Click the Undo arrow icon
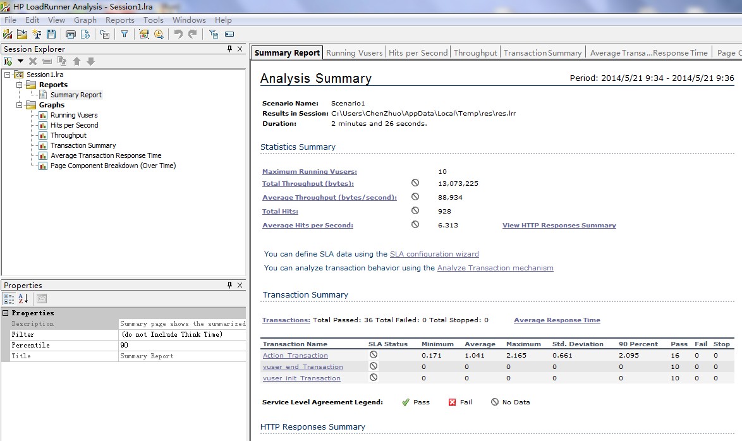 click(x=178, y=34)
